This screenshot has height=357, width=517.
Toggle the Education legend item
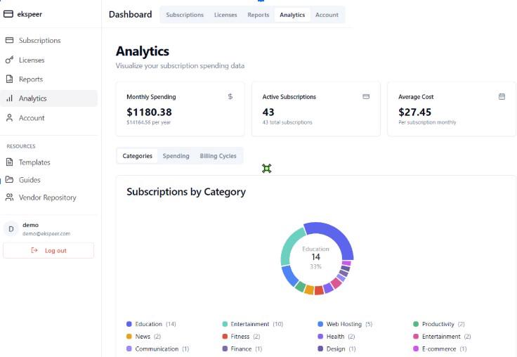151,324
